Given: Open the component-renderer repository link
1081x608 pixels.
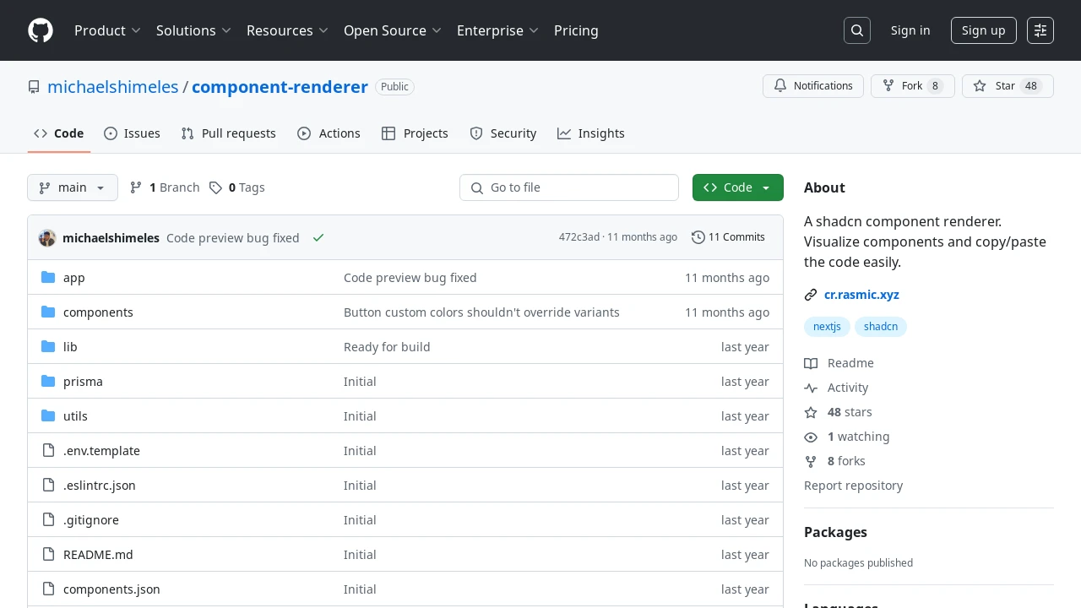Looking at the screenshot, I should (x=280, y=87).
